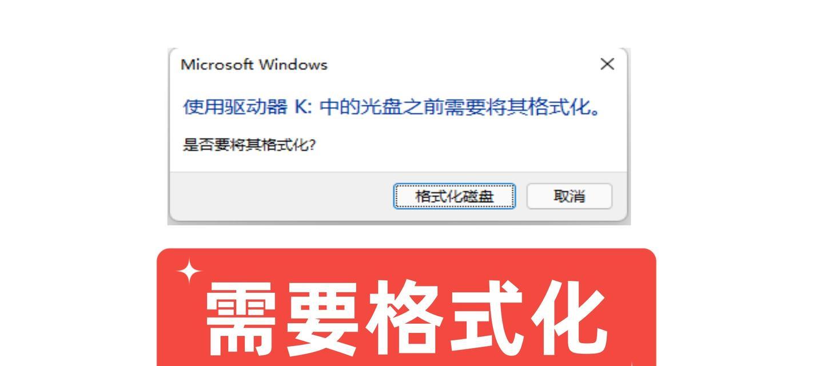Image resolution: width=813 pixels, height=366 pixels.
Task: Click the 是否要将其格式化? question text
Action: click(x=249, y=145)
